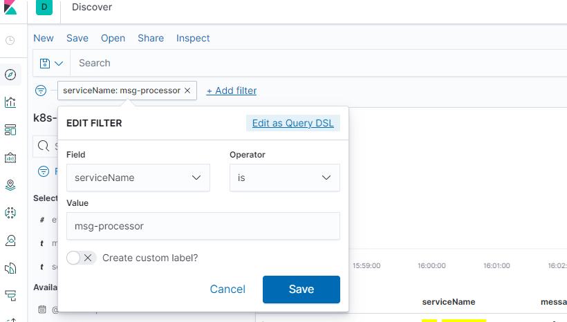Remove the serviceName: msg-processor filter
The height and width of the screenshot is (322, 567).
[x=187, y=91]
